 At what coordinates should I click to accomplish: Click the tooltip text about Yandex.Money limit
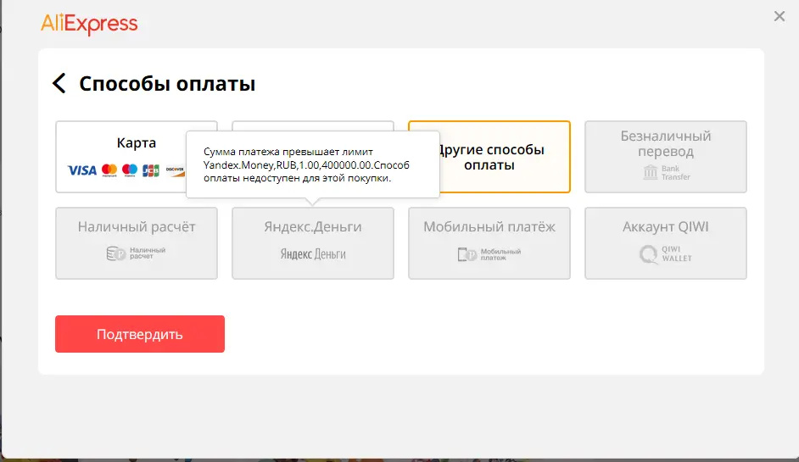(x=306, y=164)
